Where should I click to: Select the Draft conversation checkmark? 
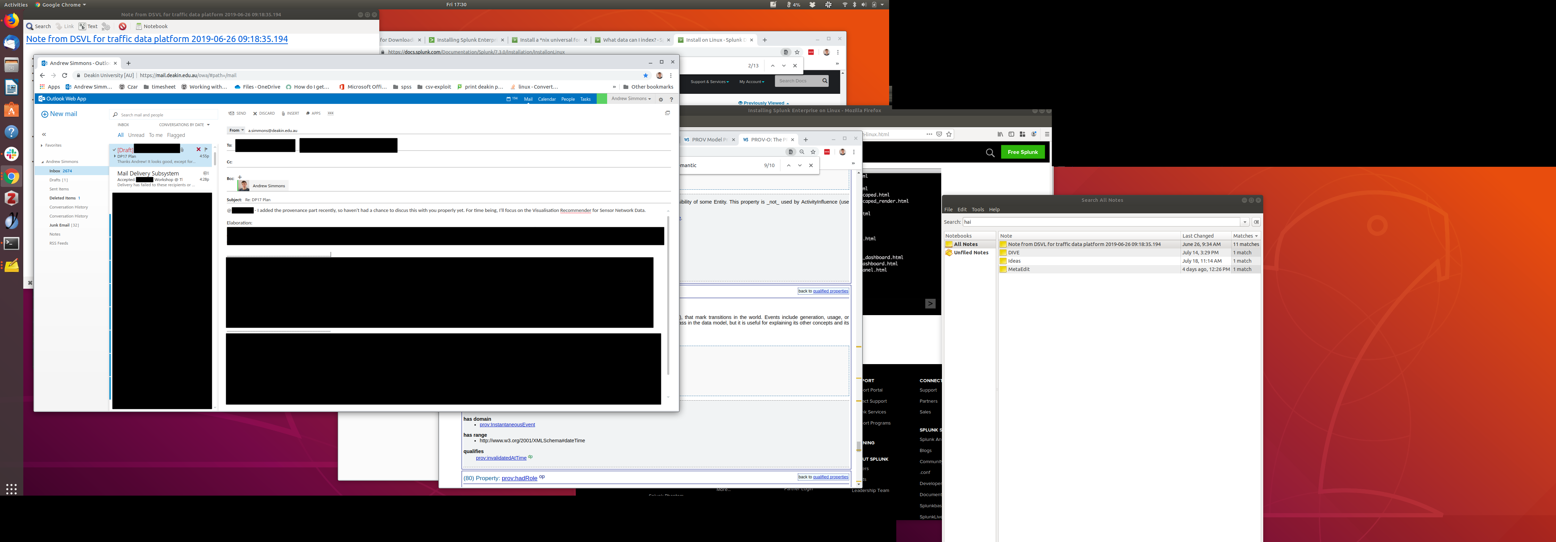click(114, 150)
